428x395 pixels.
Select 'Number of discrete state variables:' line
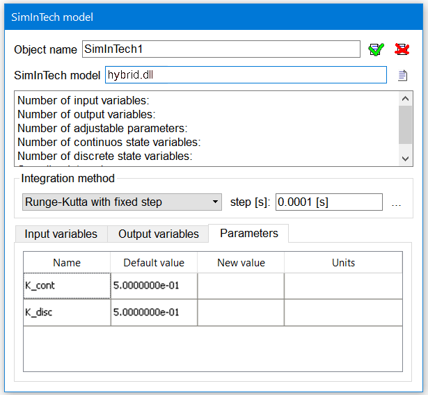pyautogui.click(x=105, y=156)
